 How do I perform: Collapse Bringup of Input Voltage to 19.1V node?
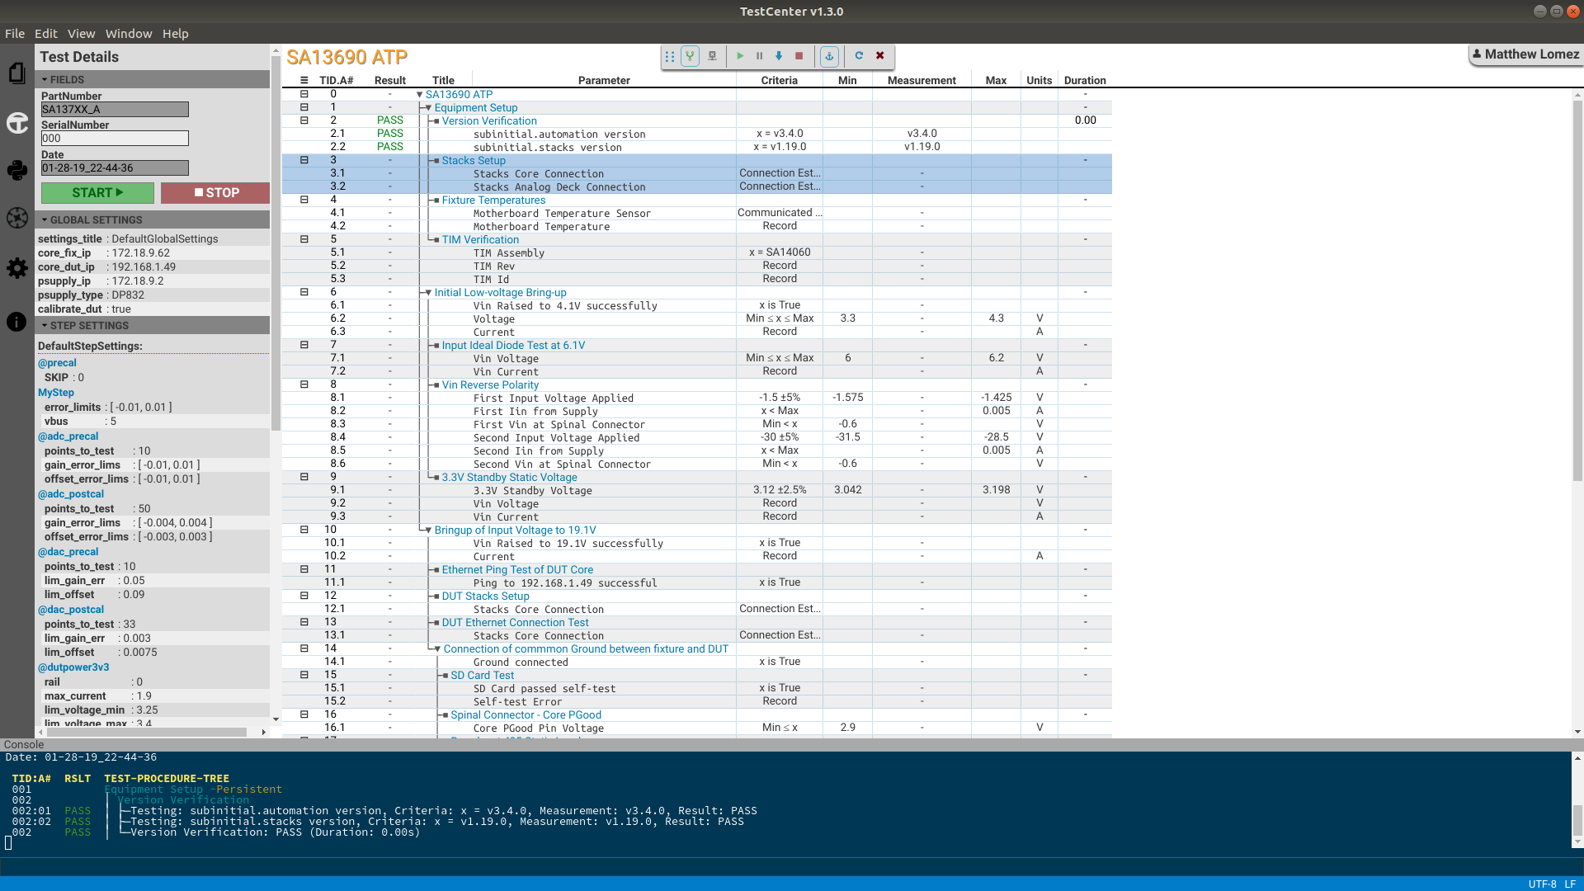click(428, 530)
